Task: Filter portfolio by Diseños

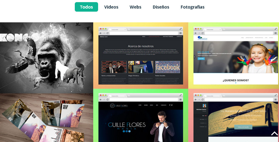Action: pyautogui.click(x=161, y=7)
